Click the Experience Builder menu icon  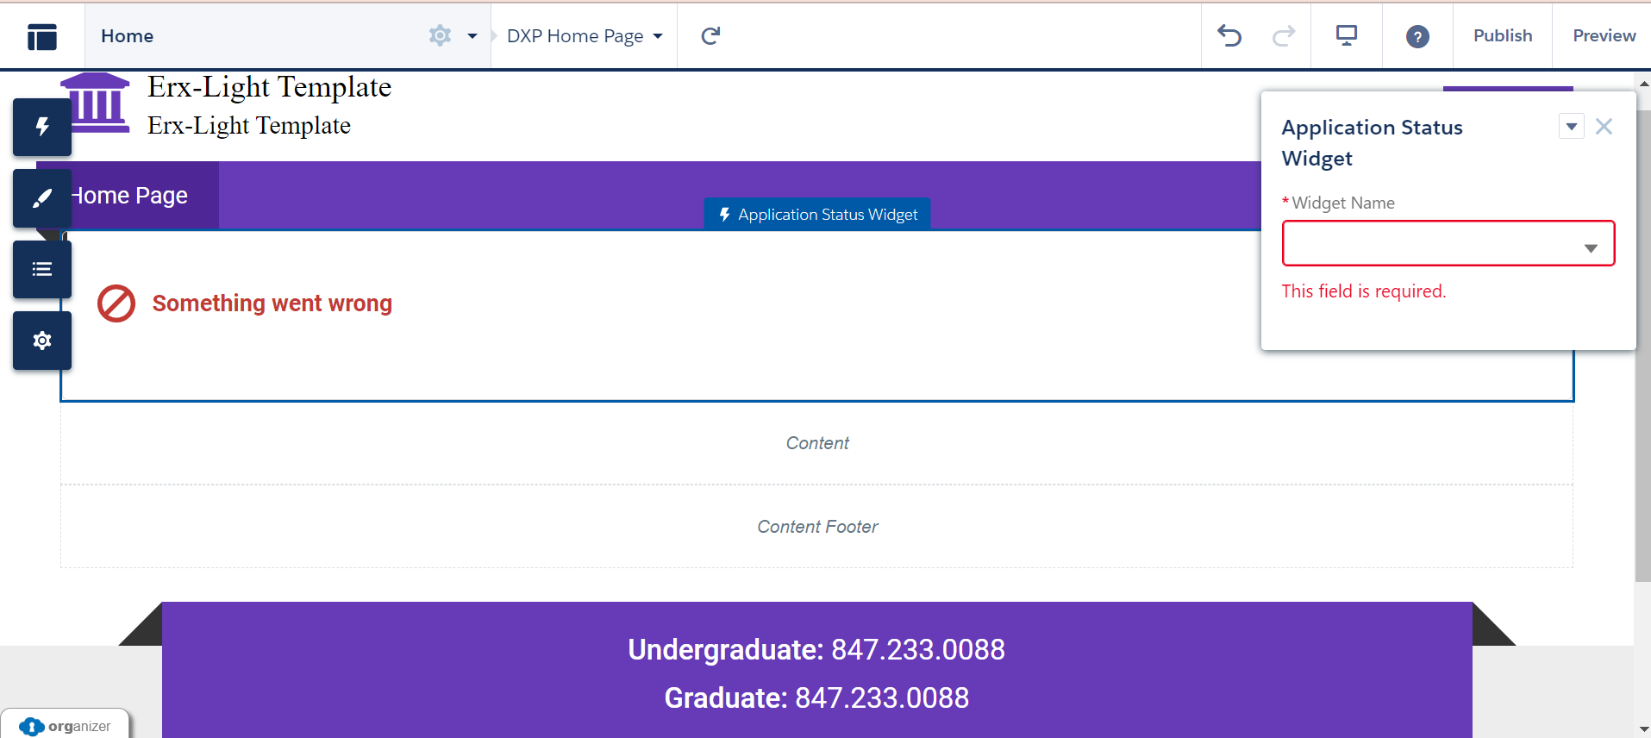(42, 36)
